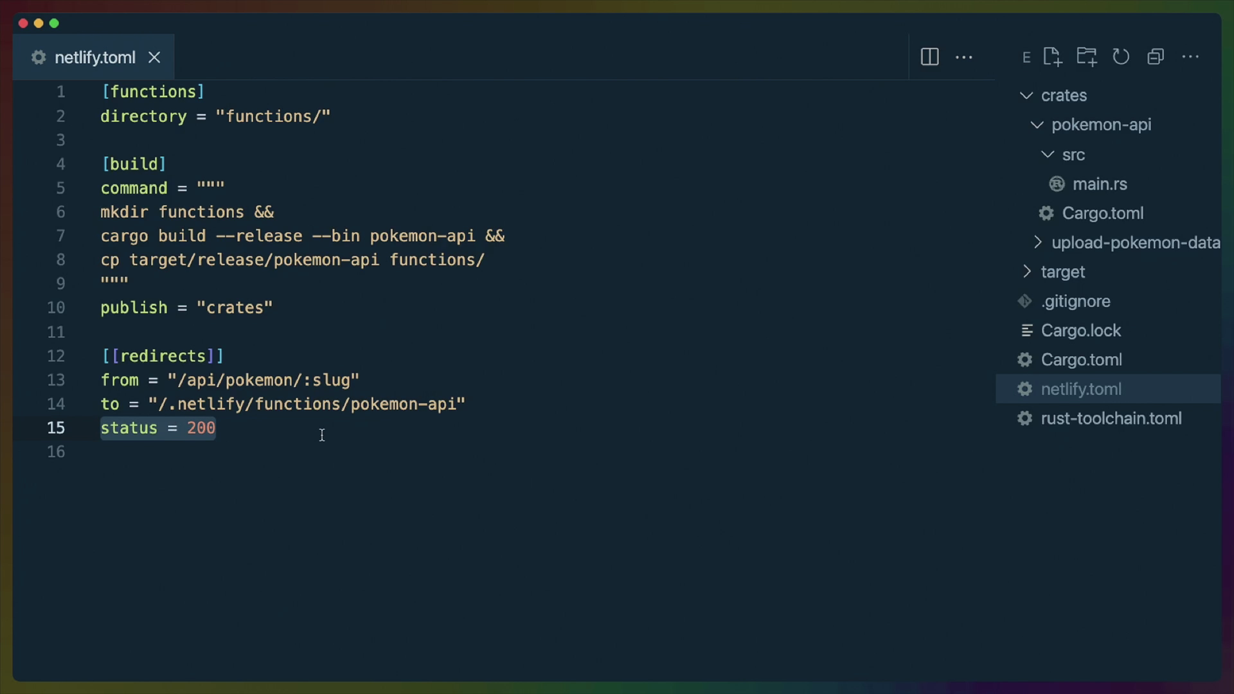1234x694 pixels.
Task: Close the netlify.toml tab
Action: (154, 57)
